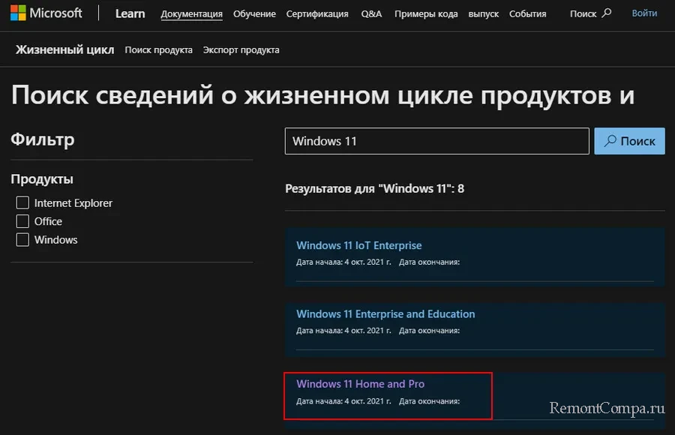Screen dimensions: 675x435
Task: Click the search magnifier icon in header
Action: tap(607, 13)
